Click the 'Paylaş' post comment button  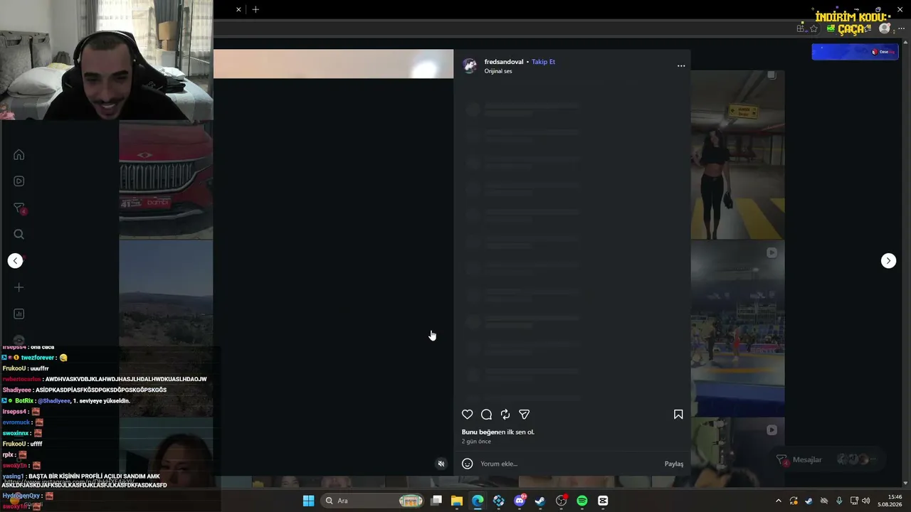pyautogui.click(x=674, y=464)
